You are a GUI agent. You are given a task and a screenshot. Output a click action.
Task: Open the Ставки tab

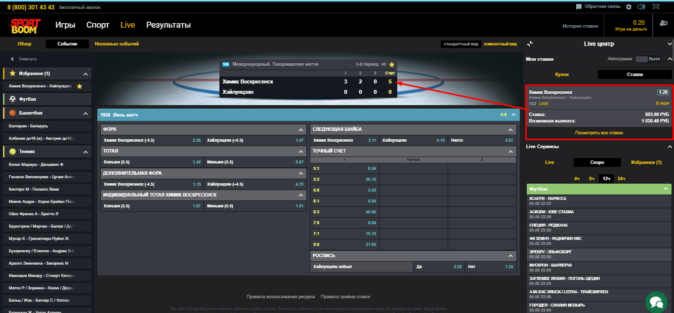click(635, 75)
